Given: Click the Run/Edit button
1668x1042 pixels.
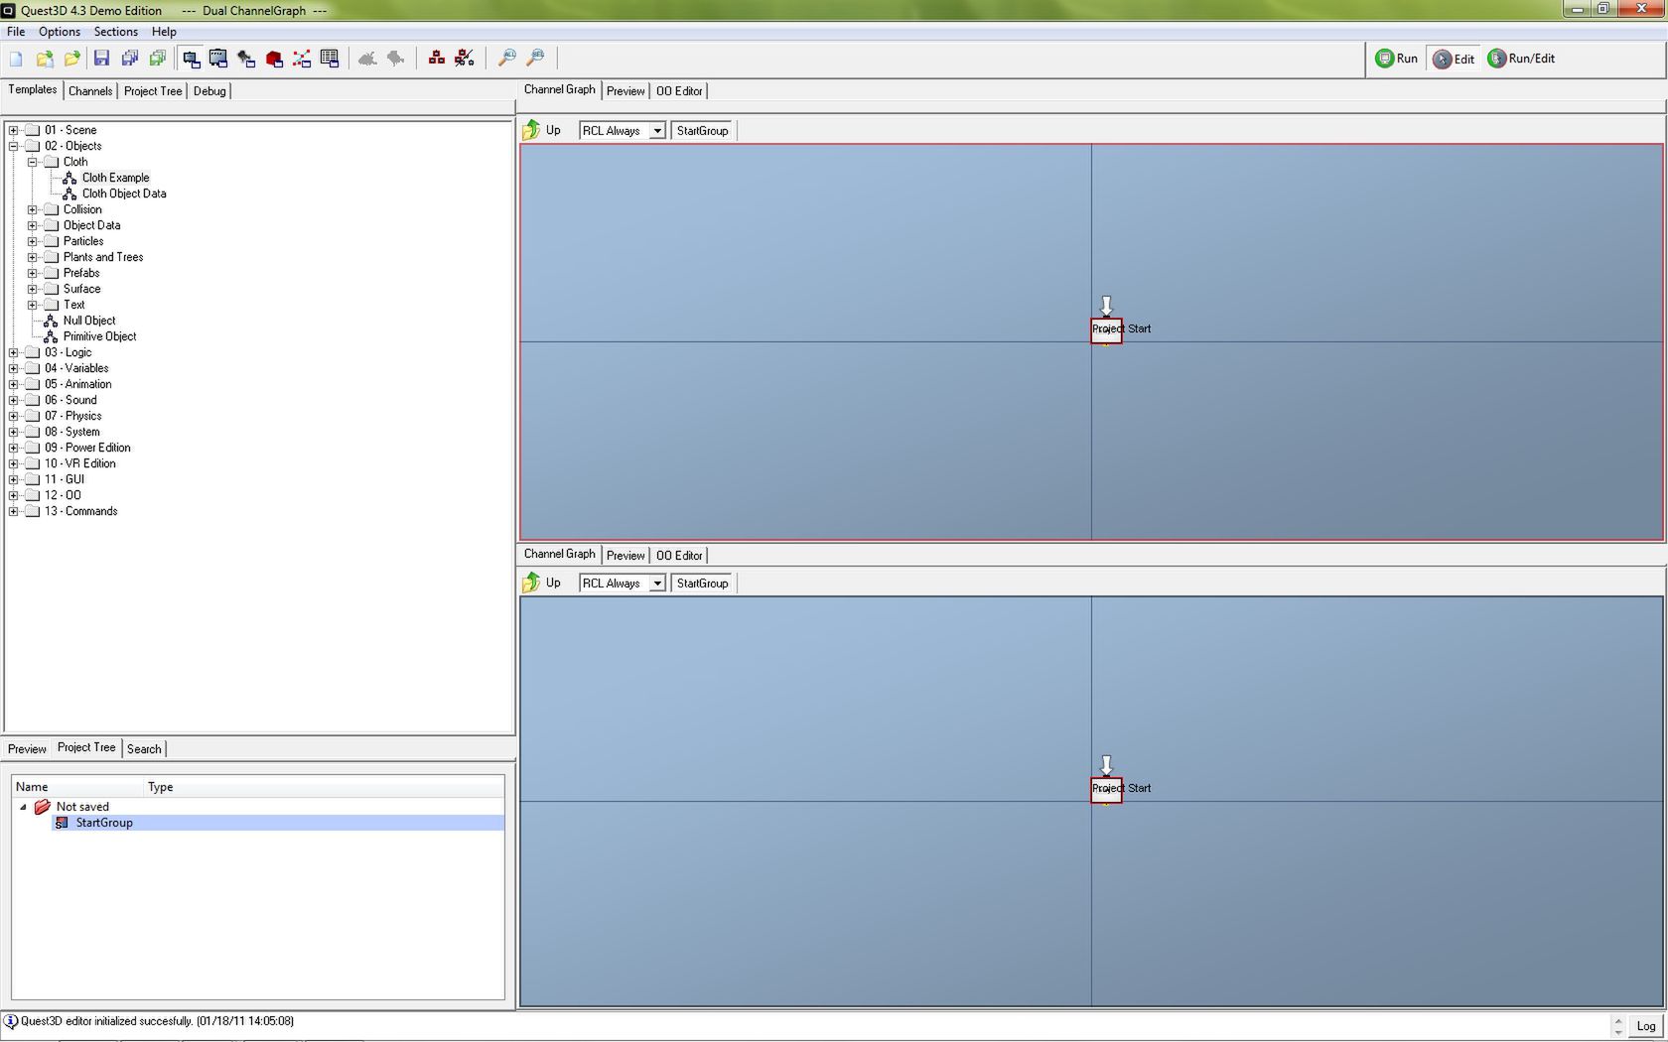Looking at the screenshot, I should click(1522, 59).
